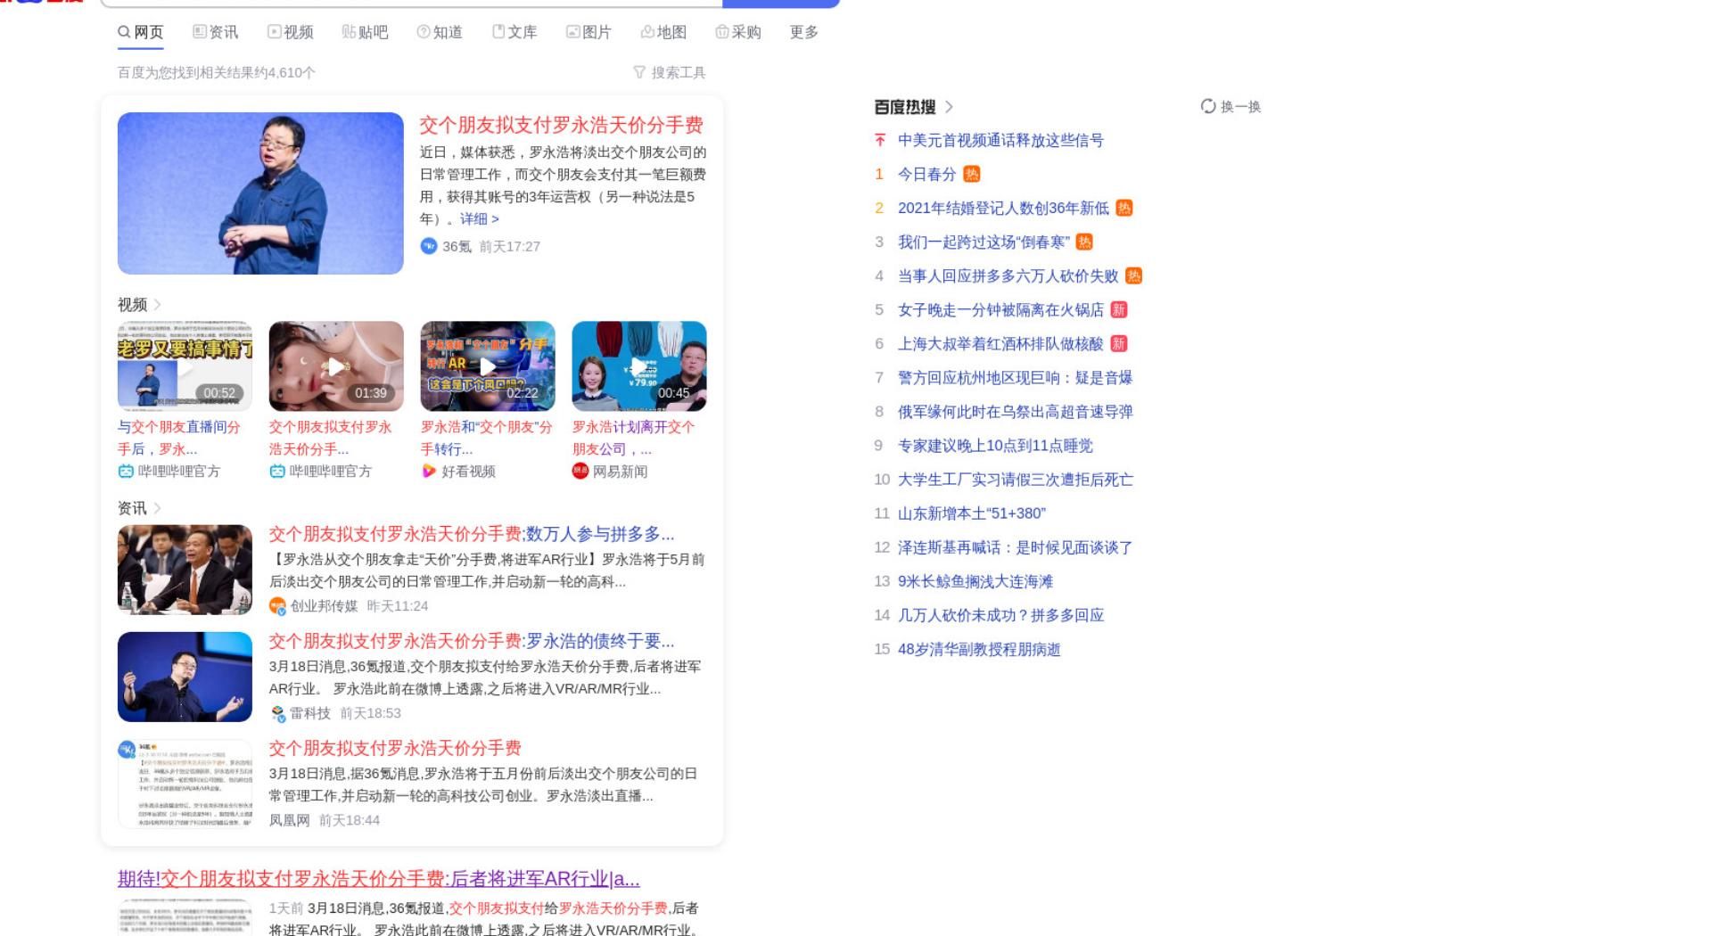Viewport: 1712px width, 936px height.
Task: Open hot search 今日春分
Action: click(926, 174)
